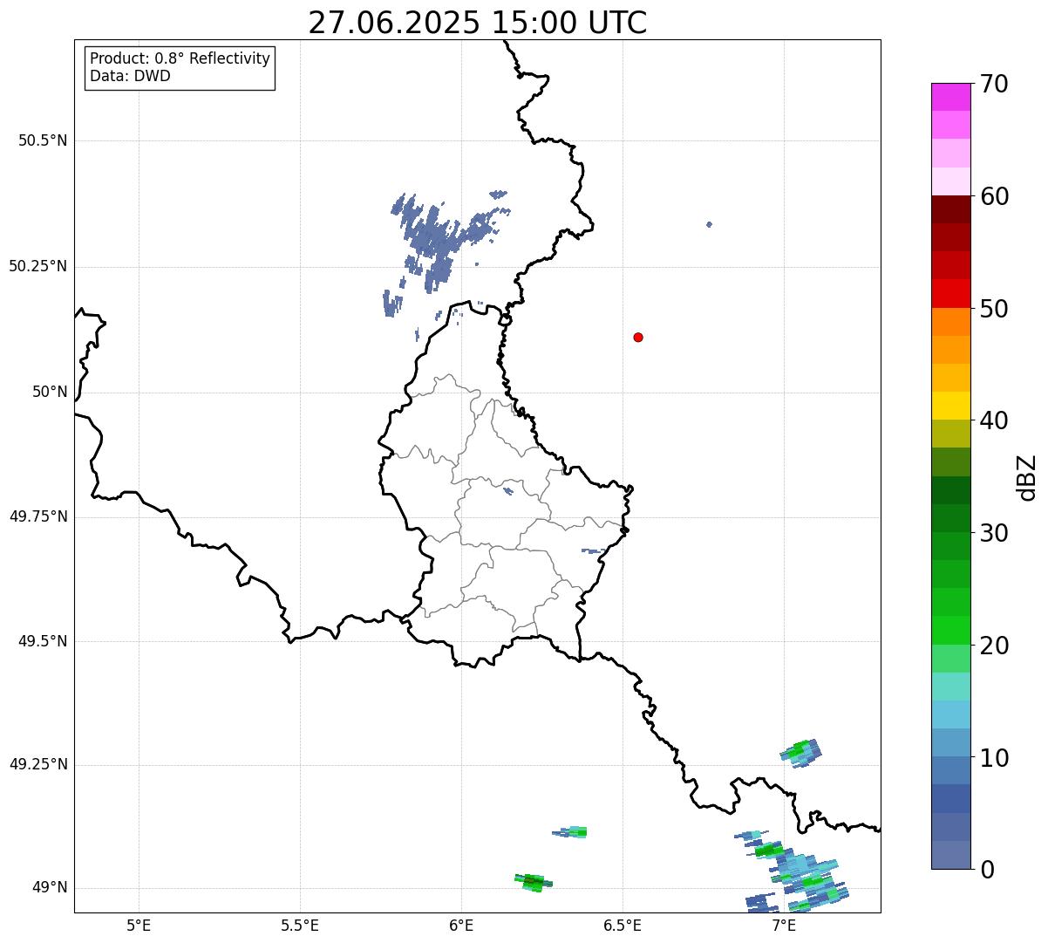Click the small isolated echo east of the border near 50.3°N

(x=709, y=224)
